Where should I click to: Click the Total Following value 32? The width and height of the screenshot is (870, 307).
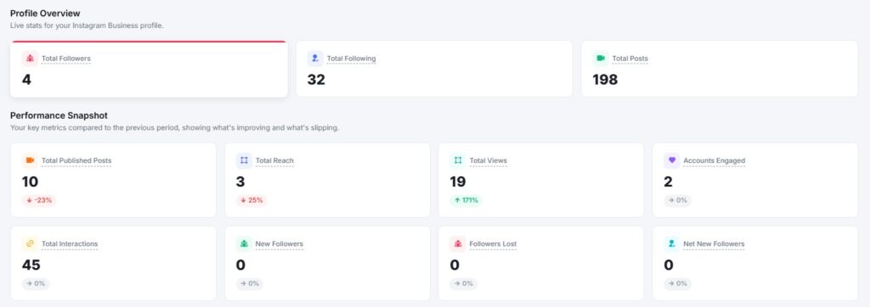[x=316, y=80]
